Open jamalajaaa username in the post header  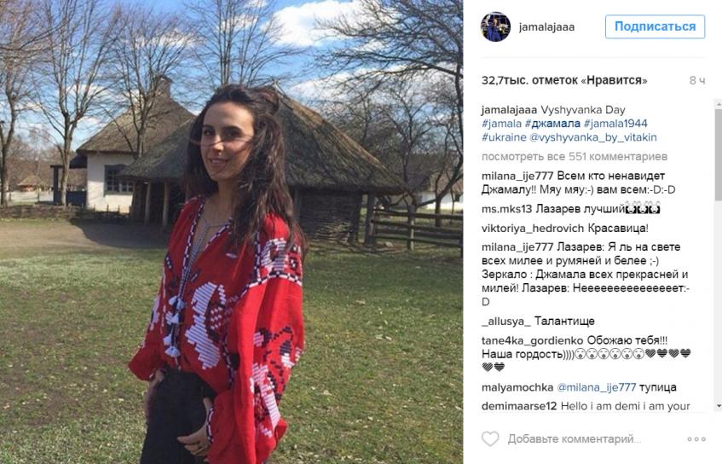point(546,26)
